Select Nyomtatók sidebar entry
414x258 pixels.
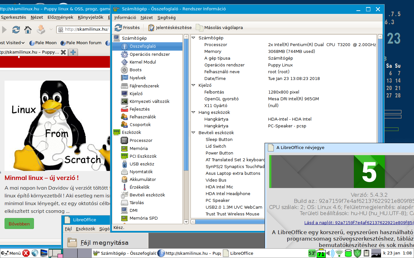(141, 172)
